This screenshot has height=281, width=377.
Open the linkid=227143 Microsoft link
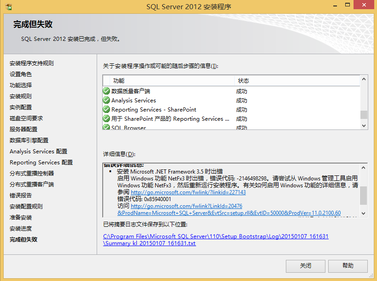pyautogui.click(x=188, y=192)
